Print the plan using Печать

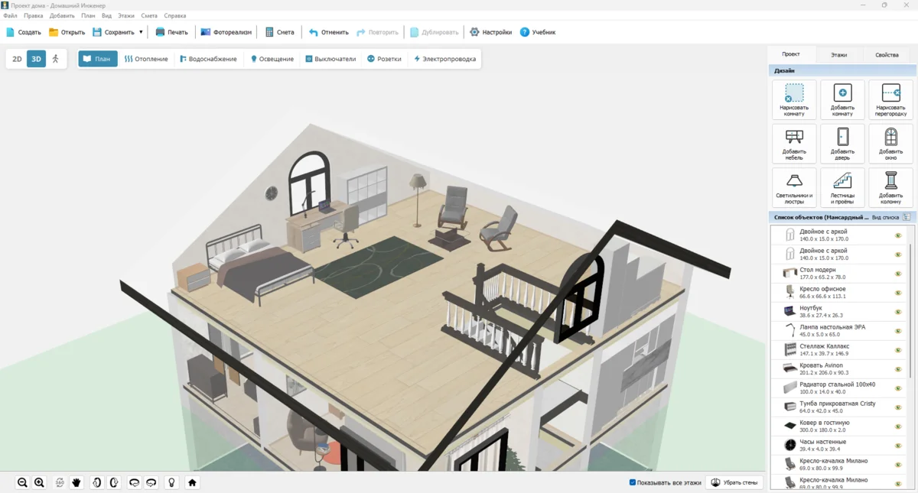171,32
